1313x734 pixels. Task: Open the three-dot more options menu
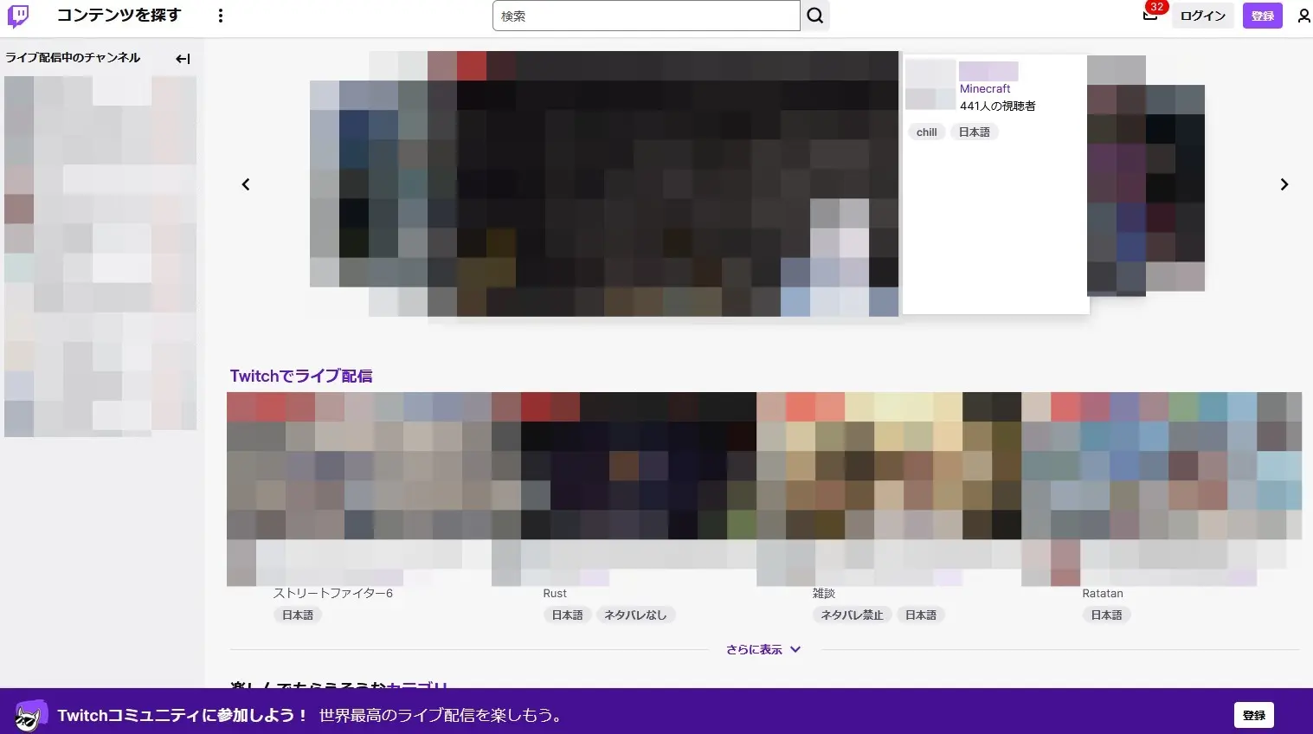(x=221, y=16)
